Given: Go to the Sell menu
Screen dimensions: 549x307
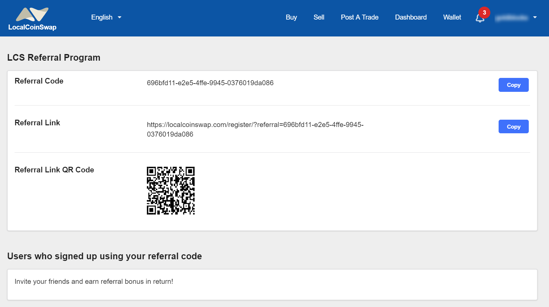Looking at the screenshot, I should coord(319,17).
